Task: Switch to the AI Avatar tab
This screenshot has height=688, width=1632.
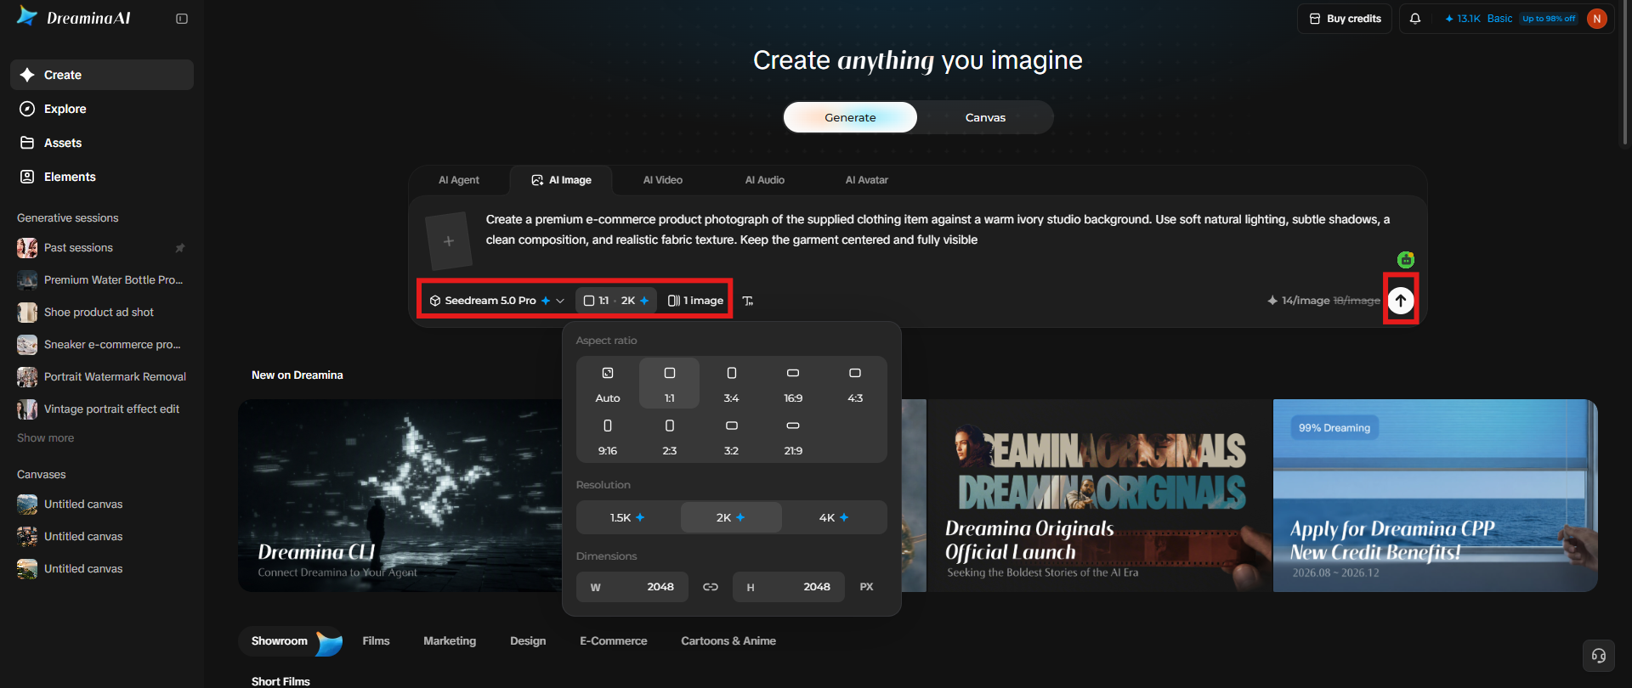Action: tap(867, 180)
